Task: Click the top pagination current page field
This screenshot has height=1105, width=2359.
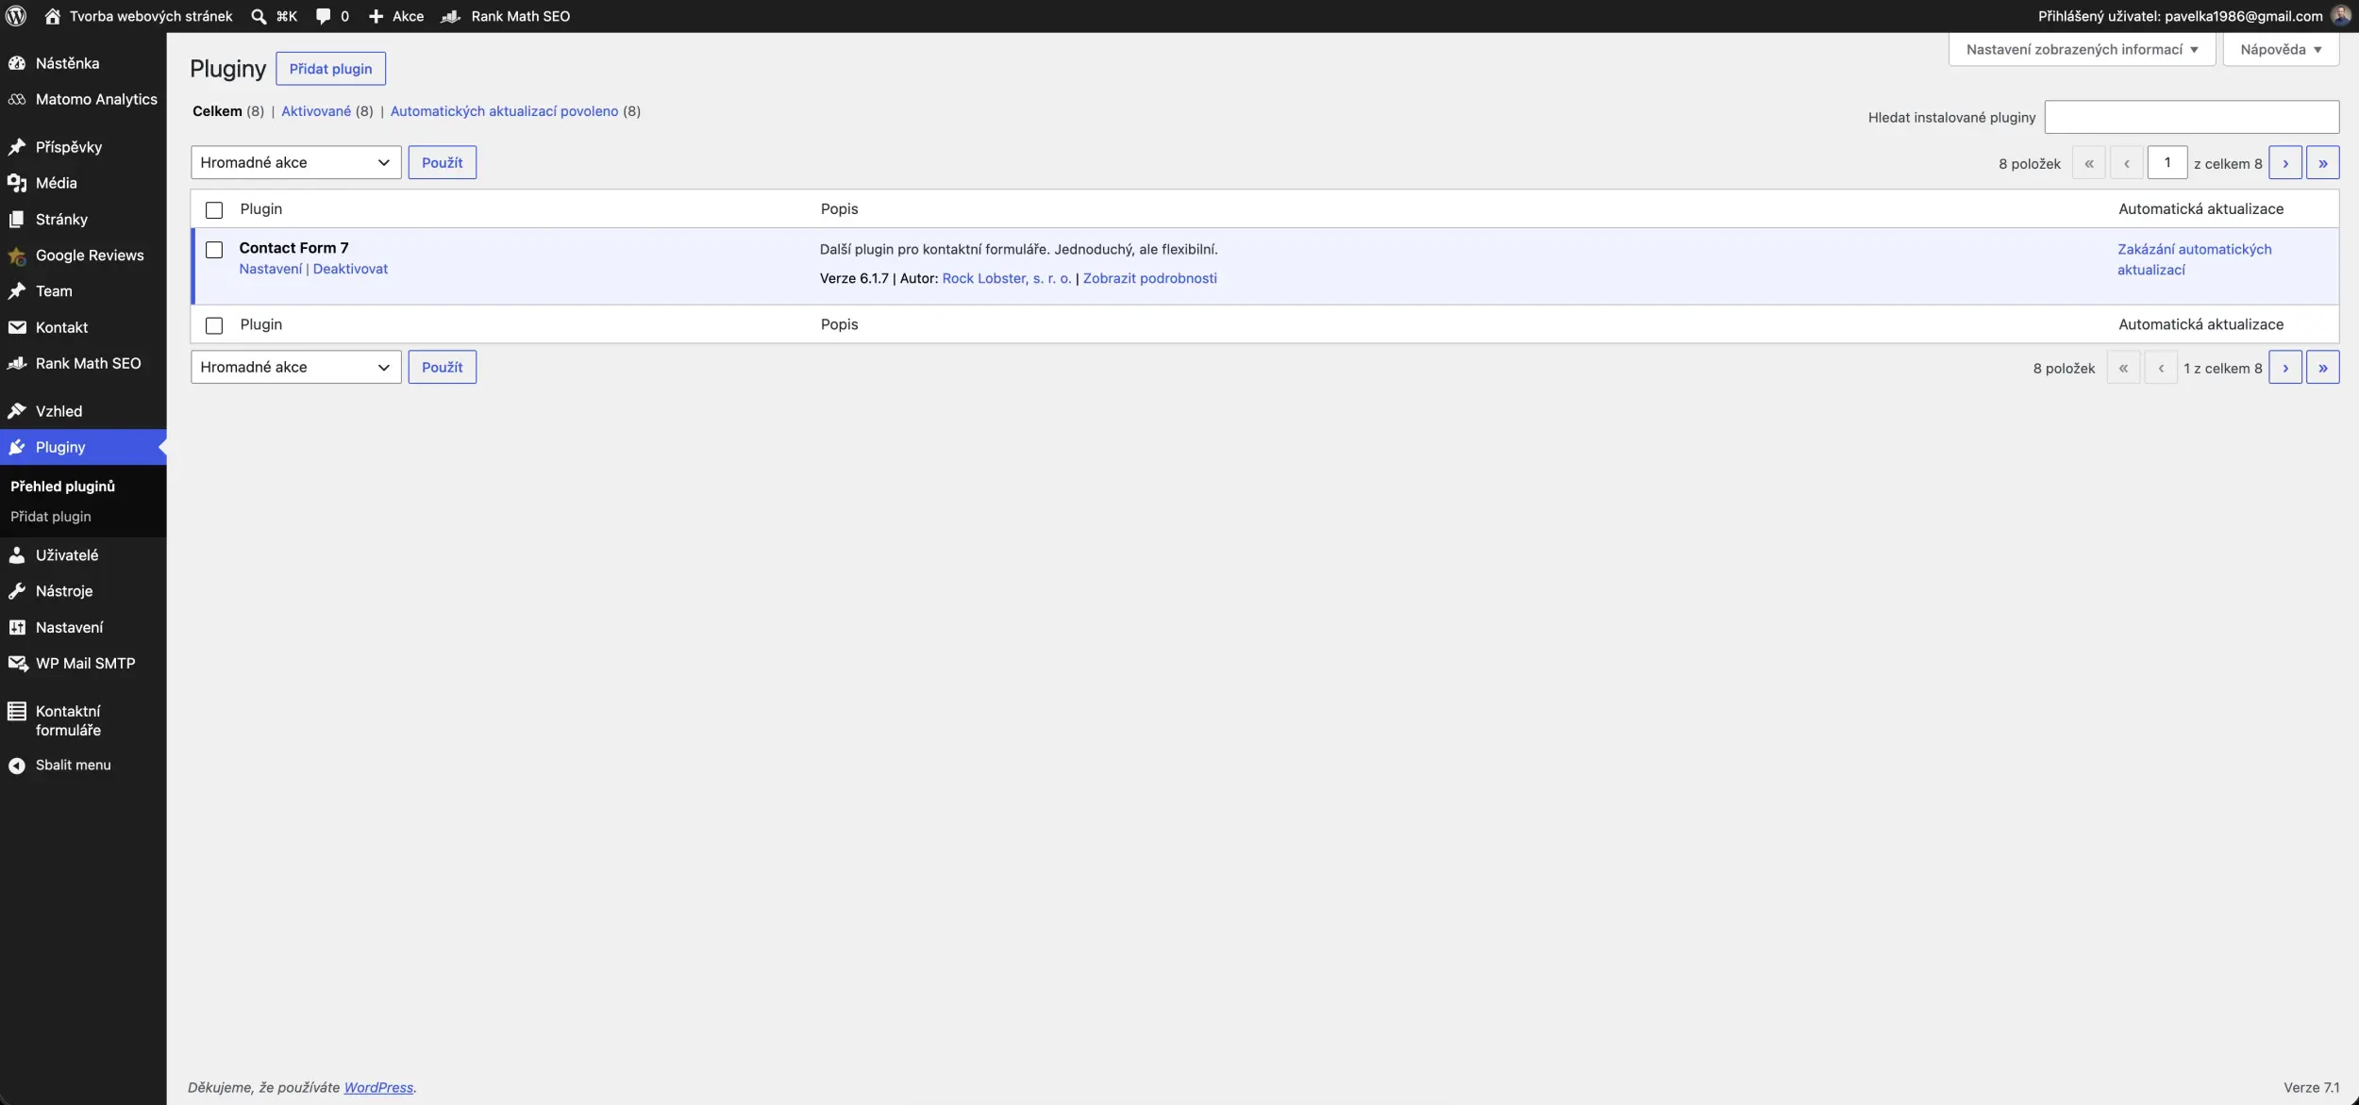Action: (x=2167, y=162)
